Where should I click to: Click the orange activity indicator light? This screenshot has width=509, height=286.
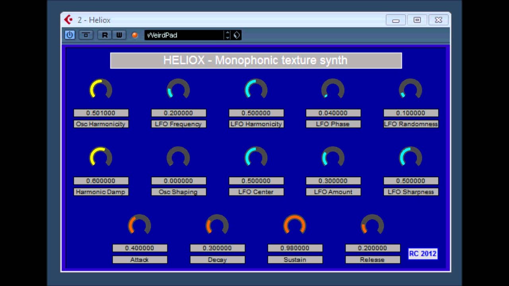pos(135,35)
